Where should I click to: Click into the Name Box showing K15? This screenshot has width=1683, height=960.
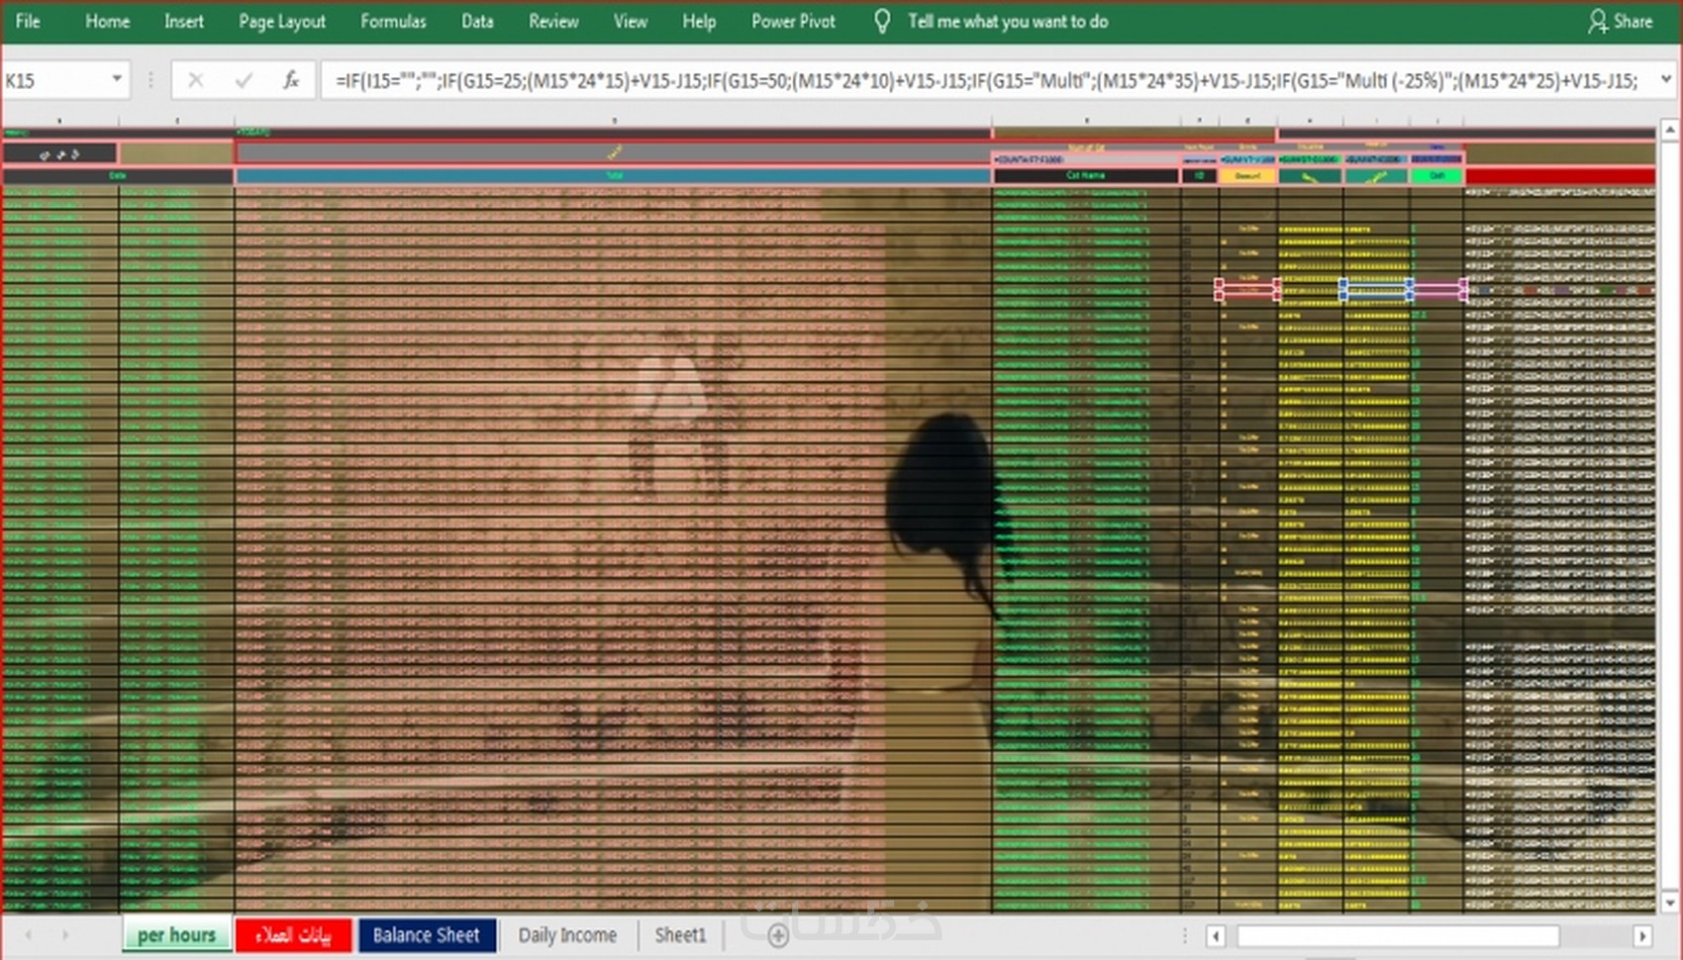tap(54, 80)
